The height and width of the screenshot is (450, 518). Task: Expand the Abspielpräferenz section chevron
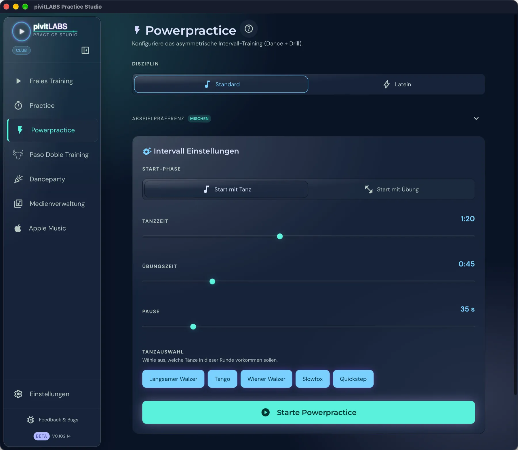(x=476, y=119)
